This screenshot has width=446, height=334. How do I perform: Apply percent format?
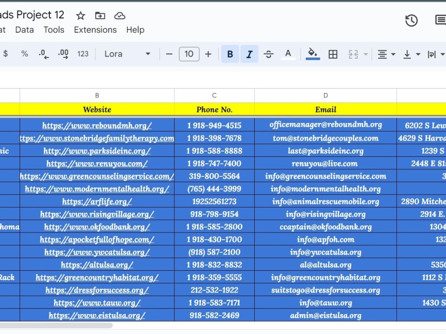coord(25,54)
